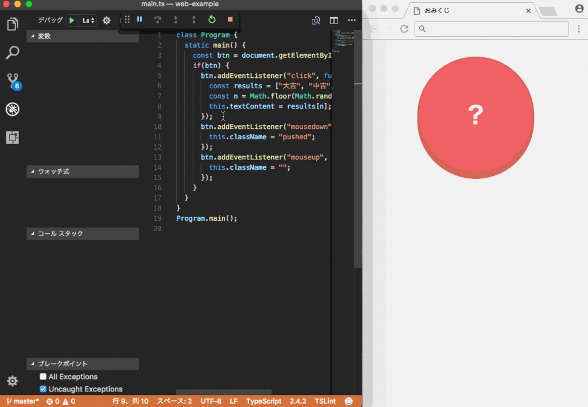Click the 'static main() {' line
This screenshot has width=588, height=407.
pyautogui.click(x=215, y=45)
